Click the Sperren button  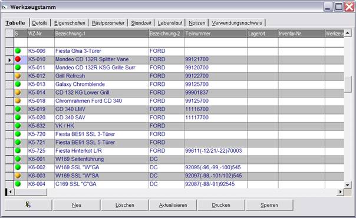[x=269, y=205]
